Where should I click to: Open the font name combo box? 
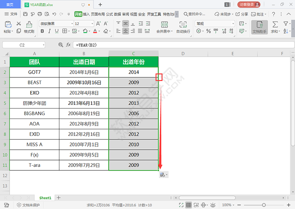tap(56, 23)
